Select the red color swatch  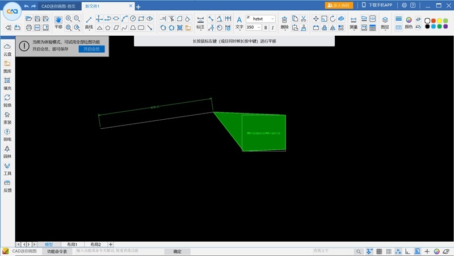tap(434, 20)
